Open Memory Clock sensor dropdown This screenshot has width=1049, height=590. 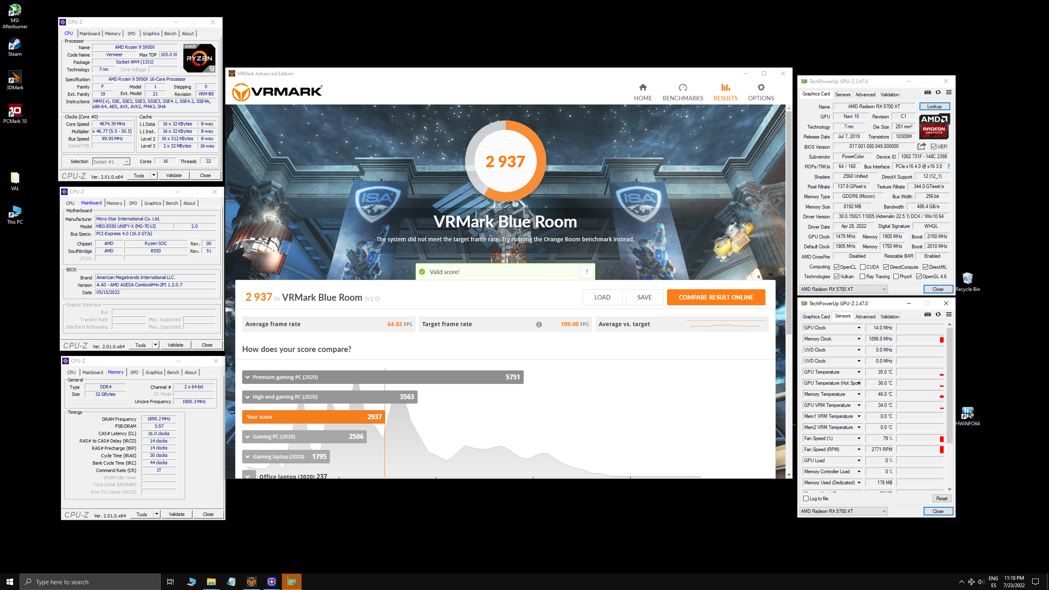tap(859, 339)
